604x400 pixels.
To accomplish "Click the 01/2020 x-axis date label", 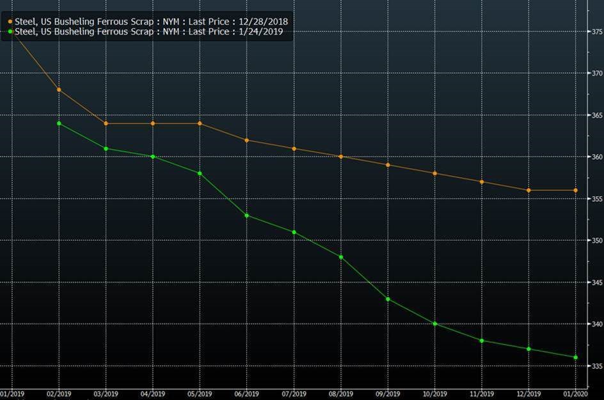I will [x=576, y=394].
